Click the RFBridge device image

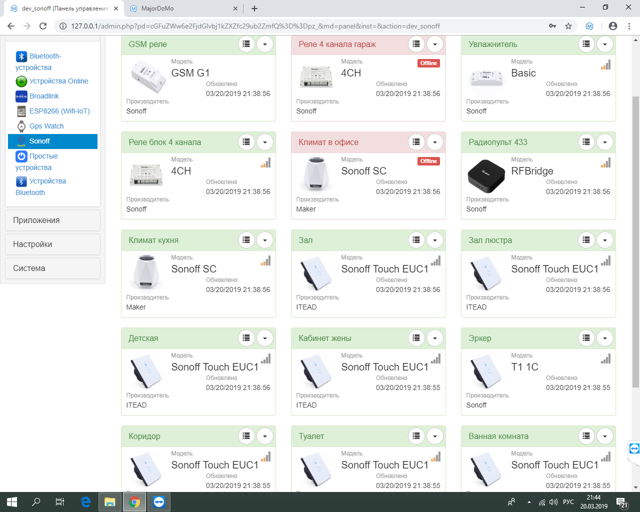[486, 176]
